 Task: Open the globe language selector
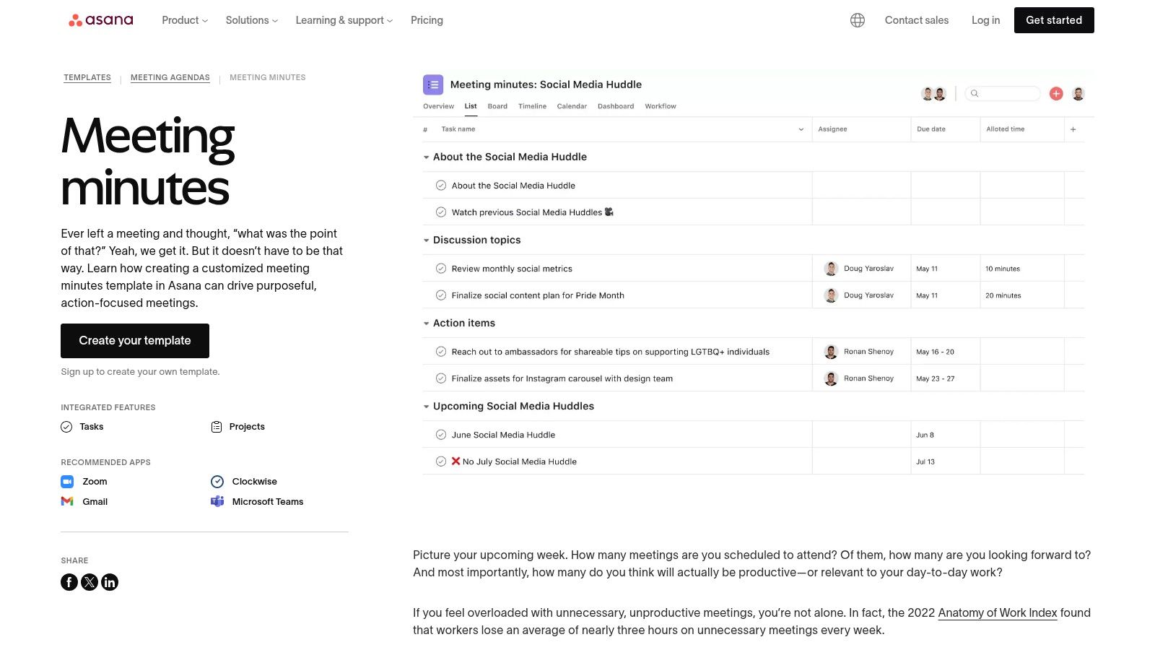[x=856, y=19]
